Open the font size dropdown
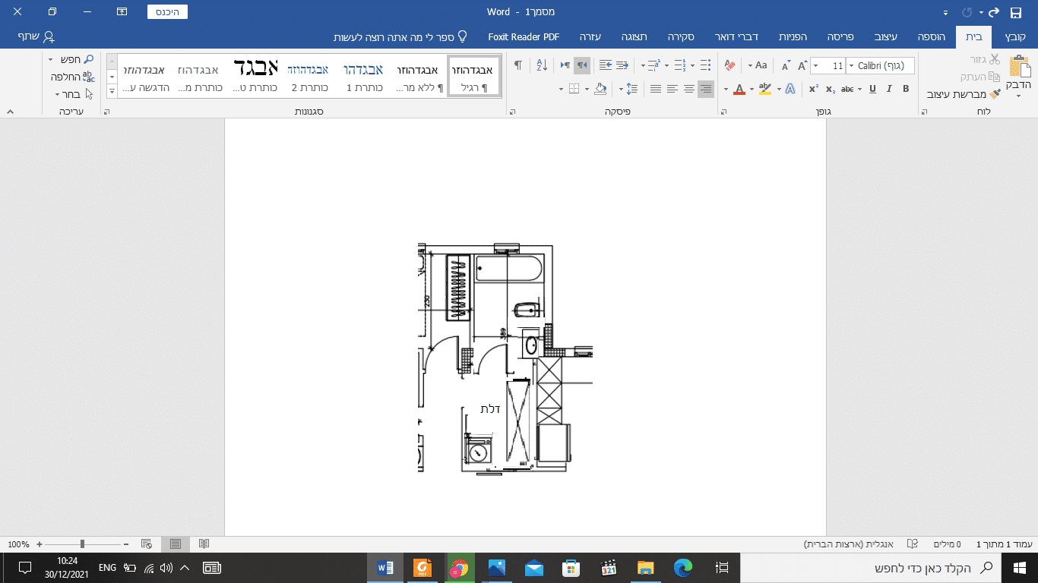This screenshot has width=1038, height=583. tap(815, 66)
